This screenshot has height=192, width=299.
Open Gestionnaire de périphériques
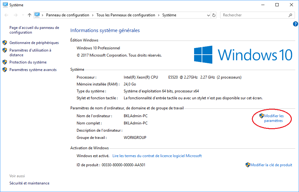coord(34,43)
